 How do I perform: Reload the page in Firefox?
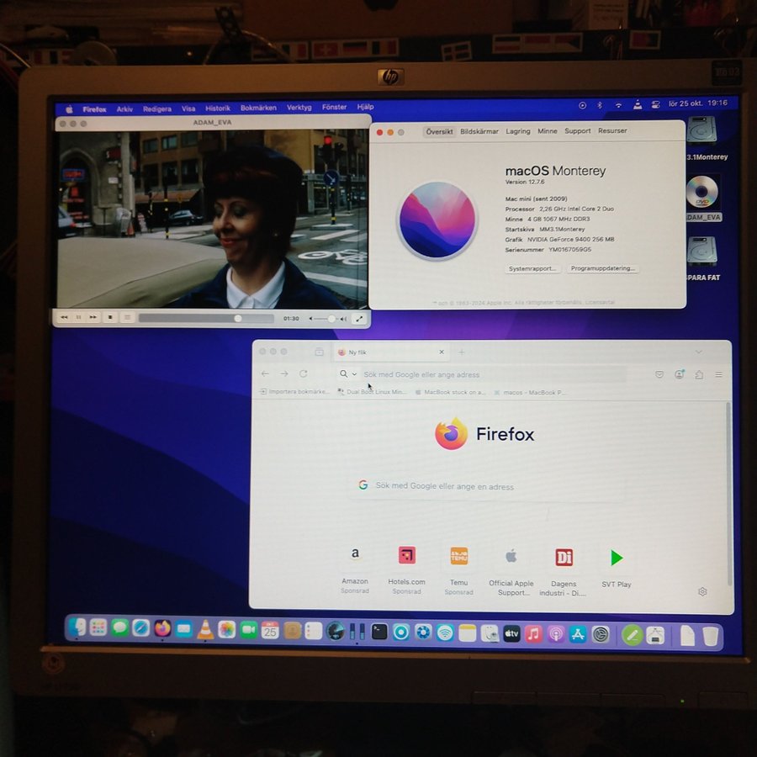[x=304, y=373]
